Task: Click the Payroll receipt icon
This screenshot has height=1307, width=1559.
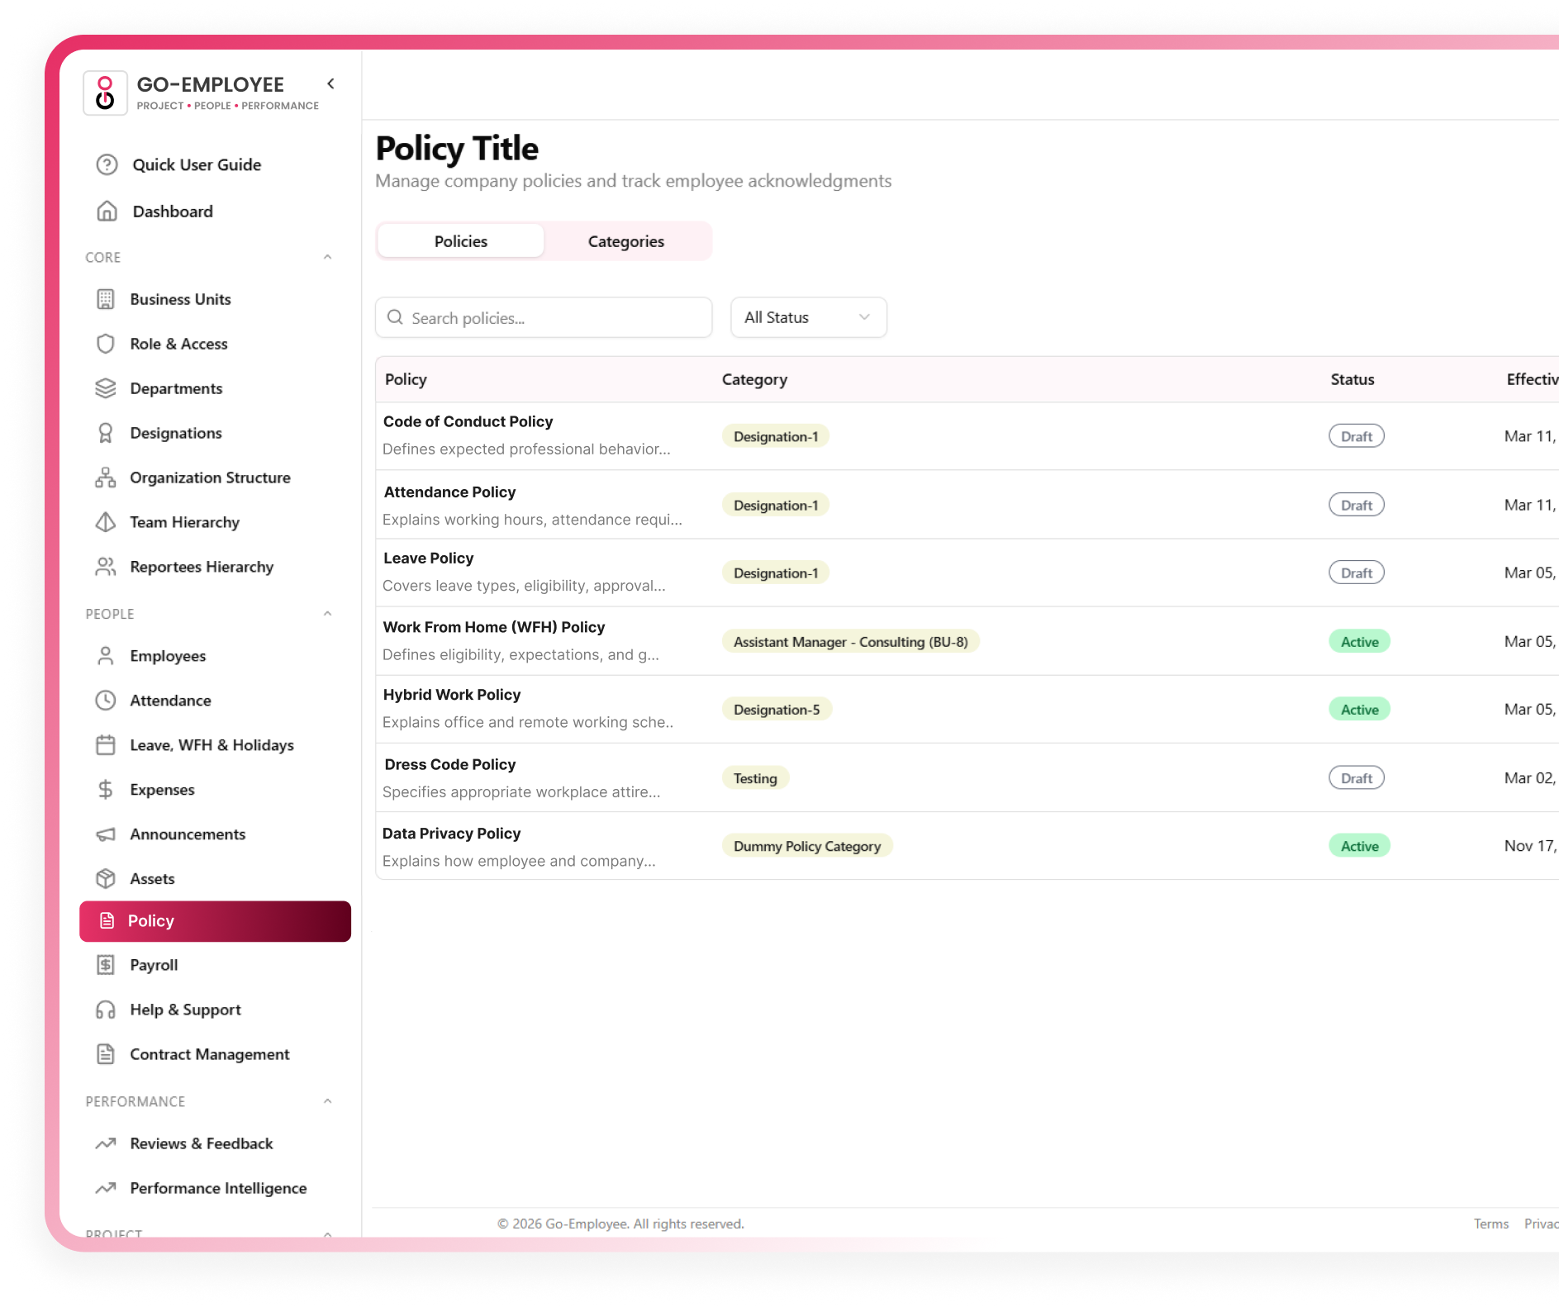Action: point(106,965)
